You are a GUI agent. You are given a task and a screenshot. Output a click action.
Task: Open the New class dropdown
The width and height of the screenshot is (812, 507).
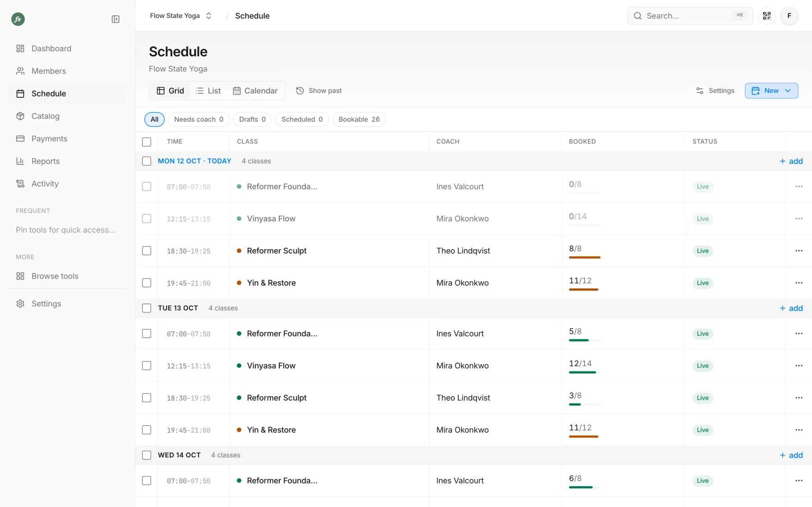[771, 91]
